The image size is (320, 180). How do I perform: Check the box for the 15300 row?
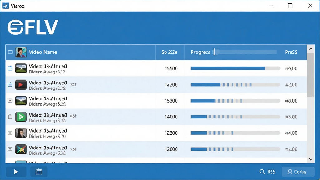pyautogui.click(x=10, y=101)
